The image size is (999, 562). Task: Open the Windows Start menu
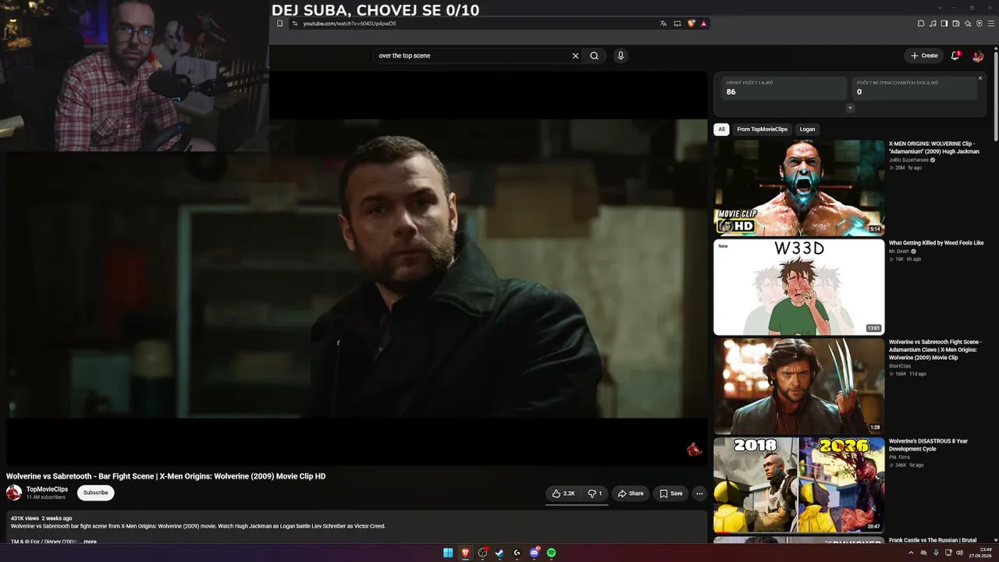(x=448, y=553)
